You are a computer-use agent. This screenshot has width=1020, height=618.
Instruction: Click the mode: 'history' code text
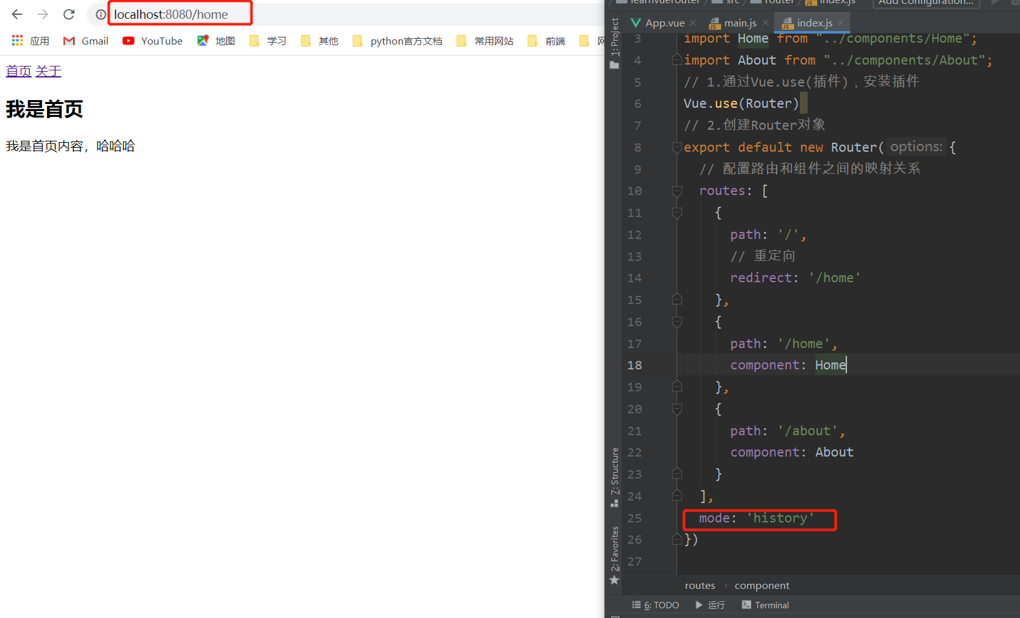pyautogui.click(x=757, y=518)
